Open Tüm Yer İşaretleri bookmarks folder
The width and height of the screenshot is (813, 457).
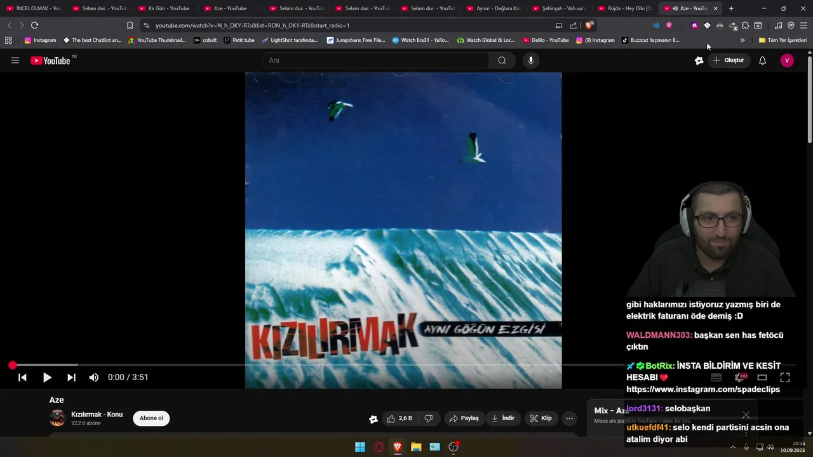[783, 40]
